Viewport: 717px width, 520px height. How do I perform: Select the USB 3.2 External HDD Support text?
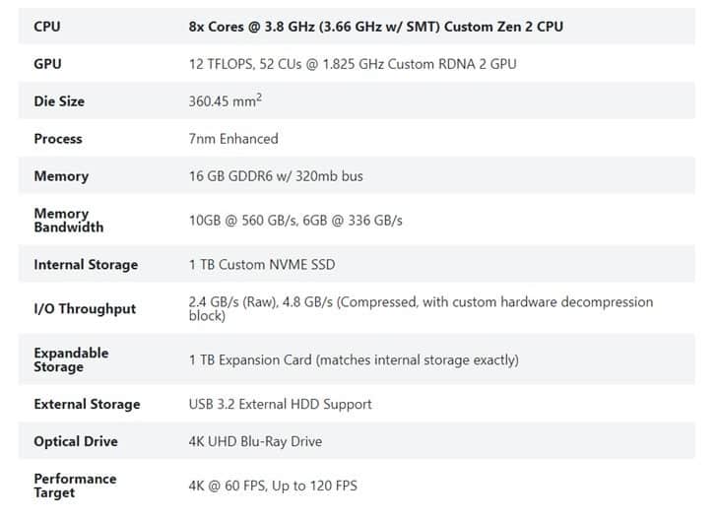tap(281, 404)
